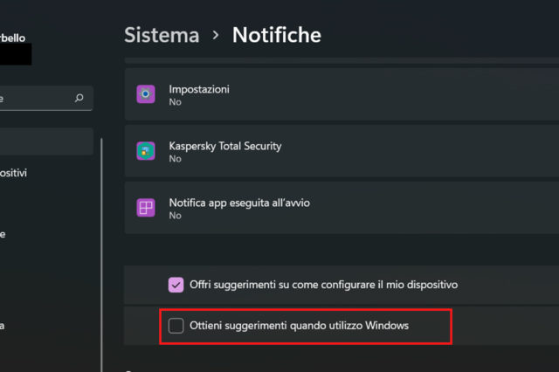Click the Kaspersky Total Security app icon

pos(146,151)
